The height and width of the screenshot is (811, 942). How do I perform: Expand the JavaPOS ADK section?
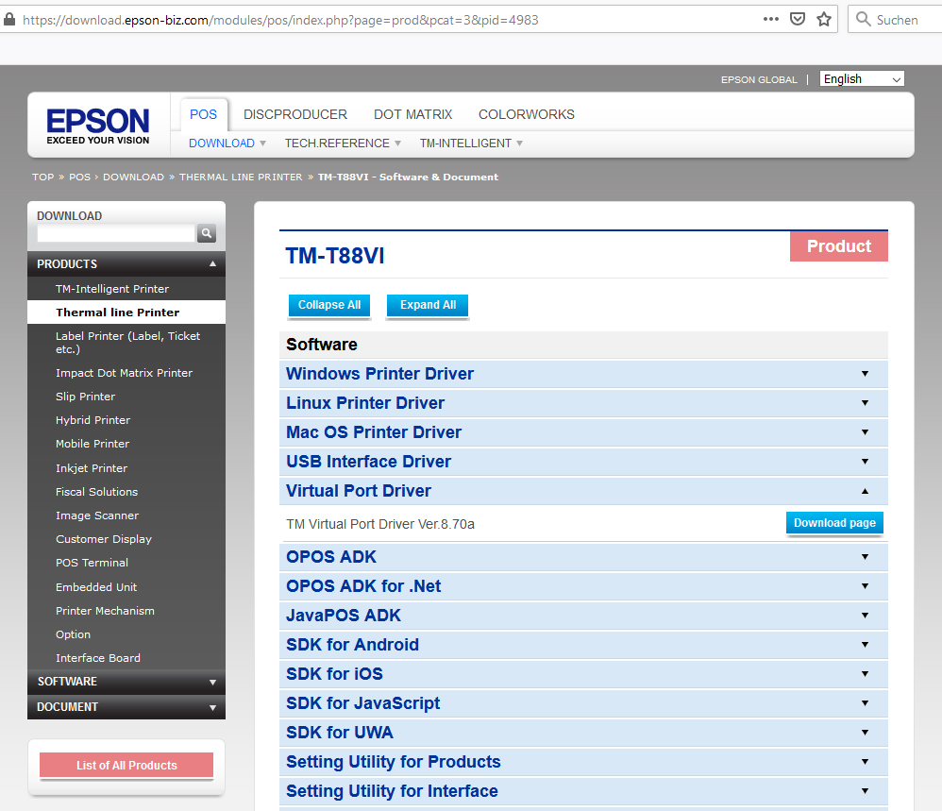tap(583, 616)
